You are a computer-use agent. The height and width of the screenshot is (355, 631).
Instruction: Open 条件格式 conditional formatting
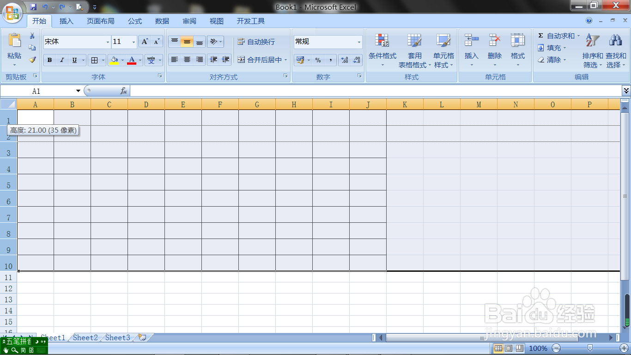point(382,51)
